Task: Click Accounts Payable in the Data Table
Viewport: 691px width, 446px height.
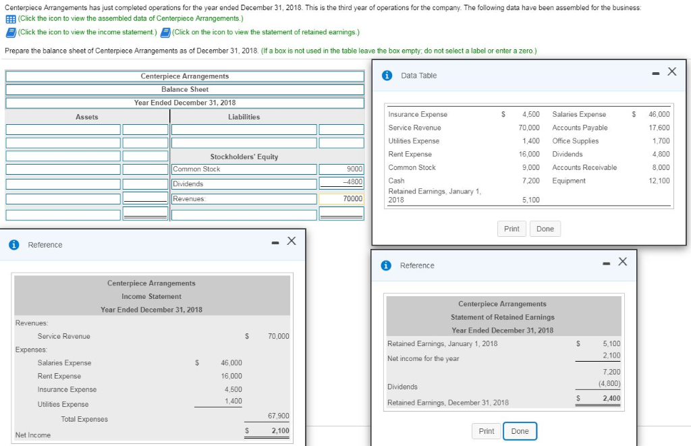Action: pyautogui.click(x=580, y=128)
